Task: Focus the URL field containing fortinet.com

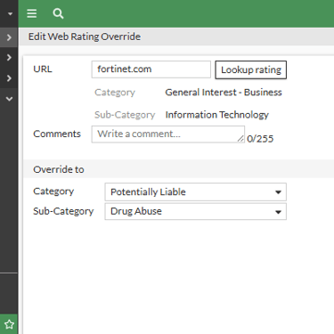Action: click(151, 69)
